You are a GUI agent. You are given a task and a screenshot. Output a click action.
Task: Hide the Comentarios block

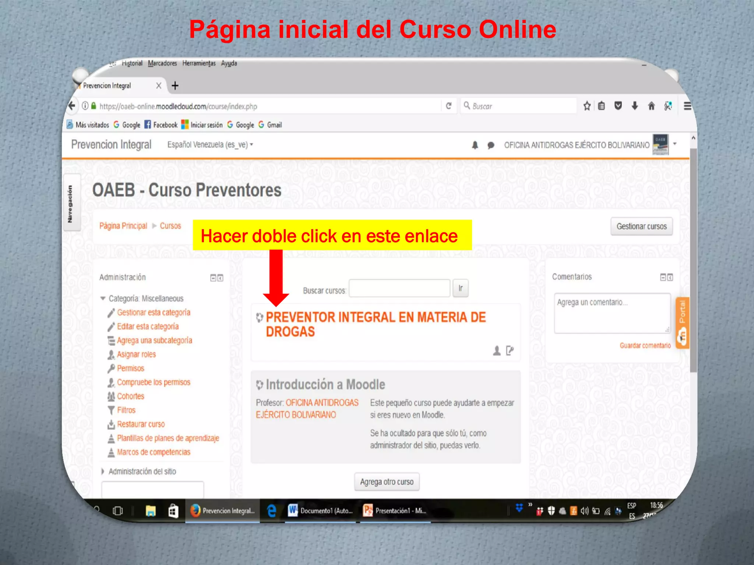pos(663,277)
